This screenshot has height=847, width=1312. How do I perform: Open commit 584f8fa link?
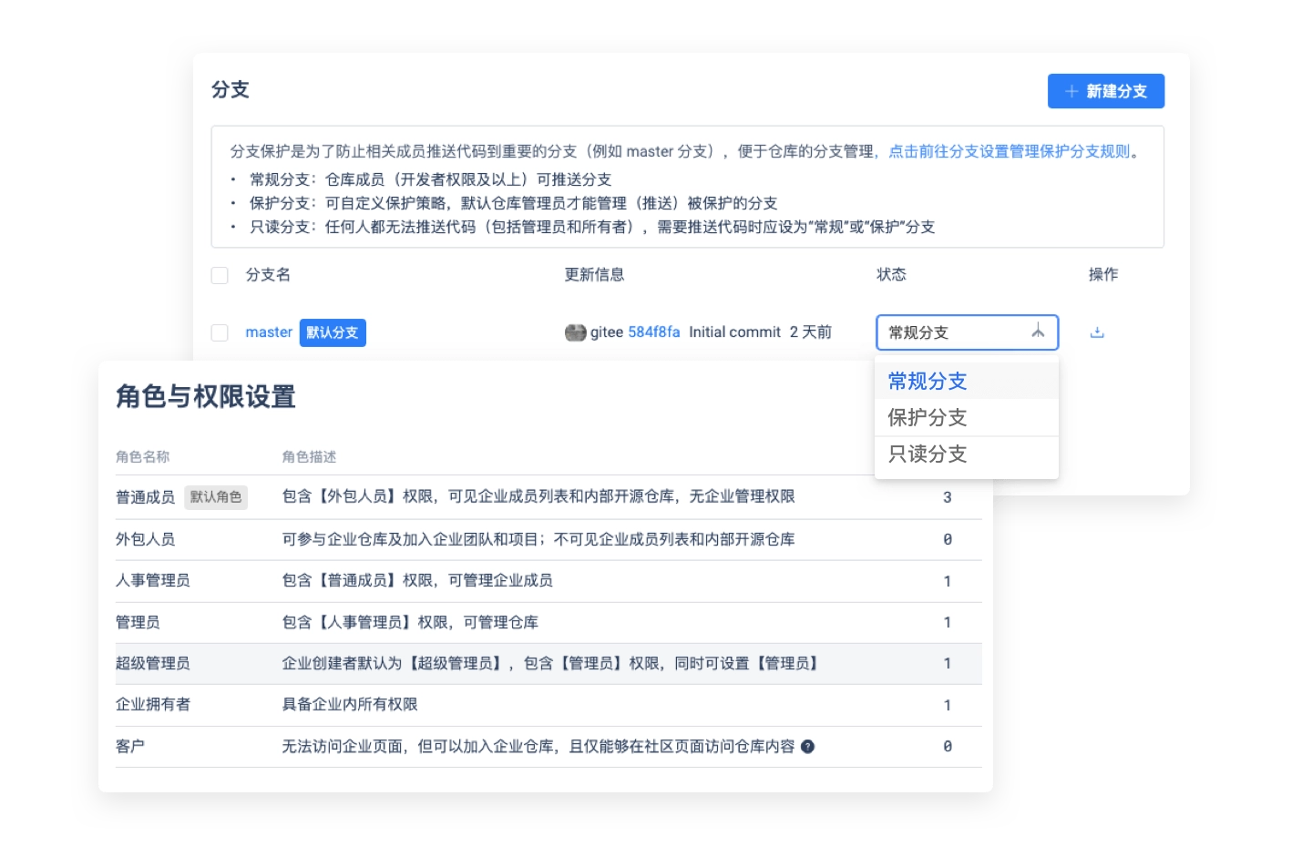click(x=653, y=332)
